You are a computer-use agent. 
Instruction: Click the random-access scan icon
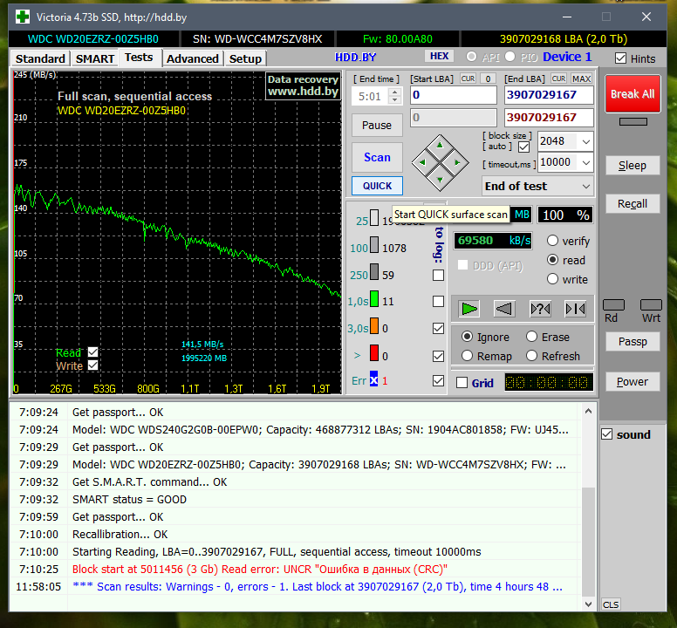point(540,309)
